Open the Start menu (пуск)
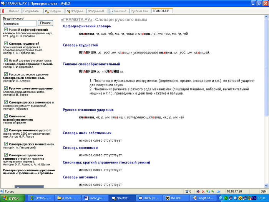269x202 pixels. tap(12, 198)
